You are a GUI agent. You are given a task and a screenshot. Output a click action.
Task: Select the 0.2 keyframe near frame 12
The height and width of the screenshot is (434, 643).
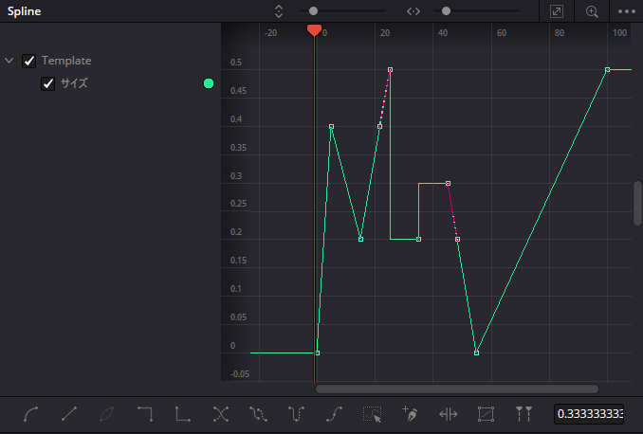(361, 240)
